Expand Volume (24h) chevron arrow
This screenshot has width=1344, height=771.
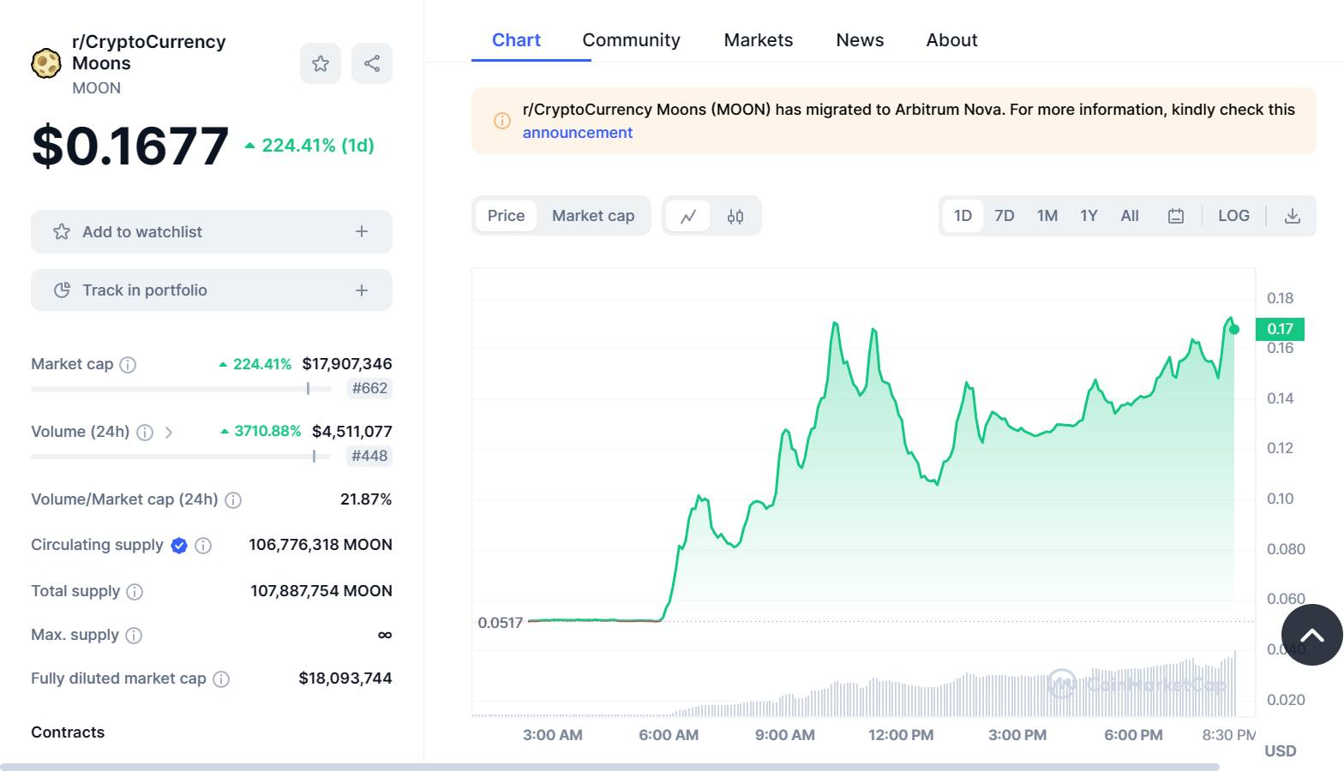169,433
